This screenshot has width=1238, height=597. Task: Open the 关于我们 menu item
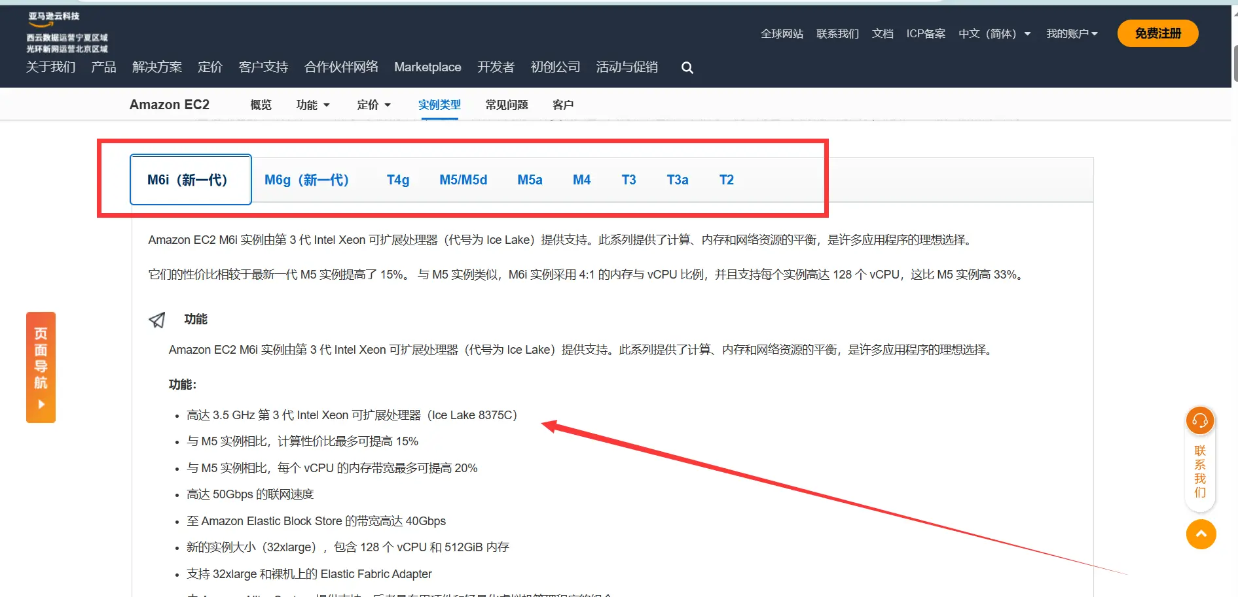pos(50,67)
